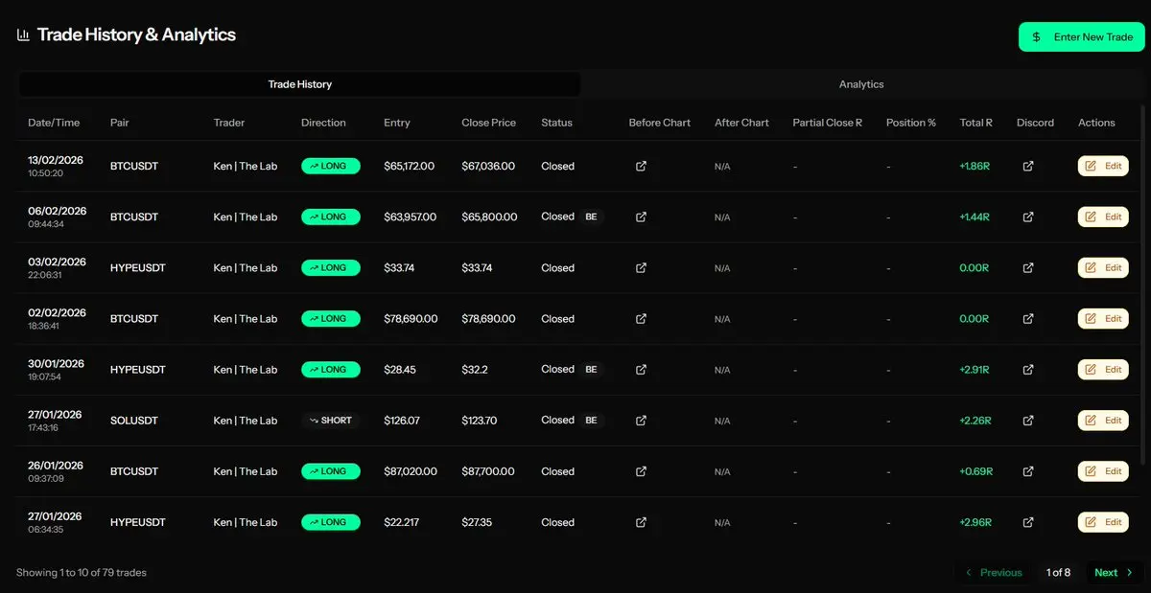
Task: Open Discord link for the +2.91R trade
Action: (1028, 370)
